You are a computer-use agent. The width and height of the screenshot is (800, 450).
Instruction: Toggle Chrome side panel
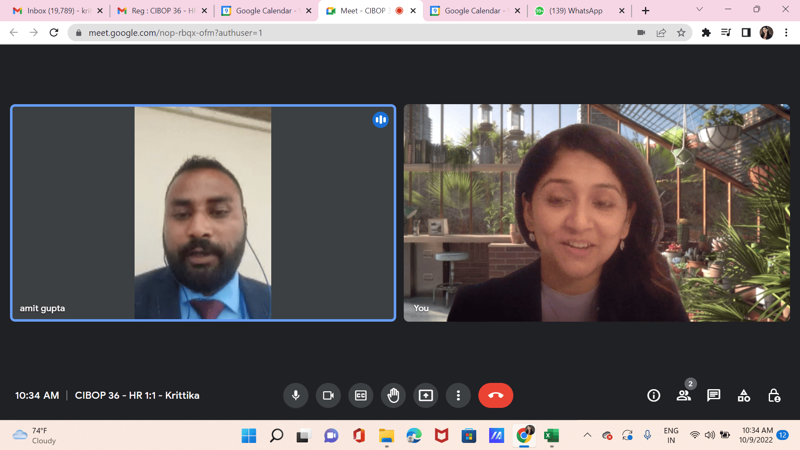click(746, 32)
